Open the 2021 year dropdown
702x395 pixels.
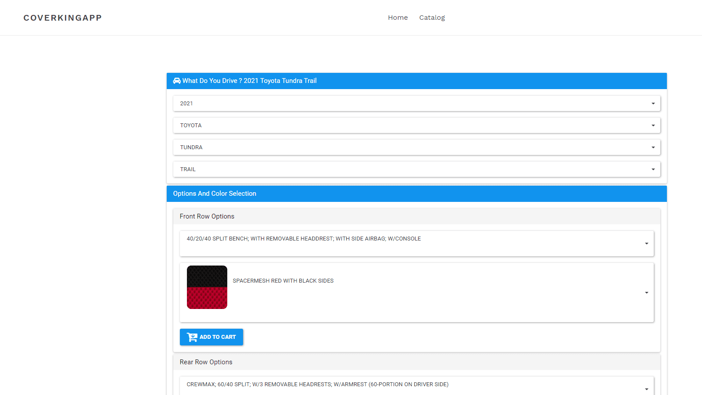pos(416,104)
